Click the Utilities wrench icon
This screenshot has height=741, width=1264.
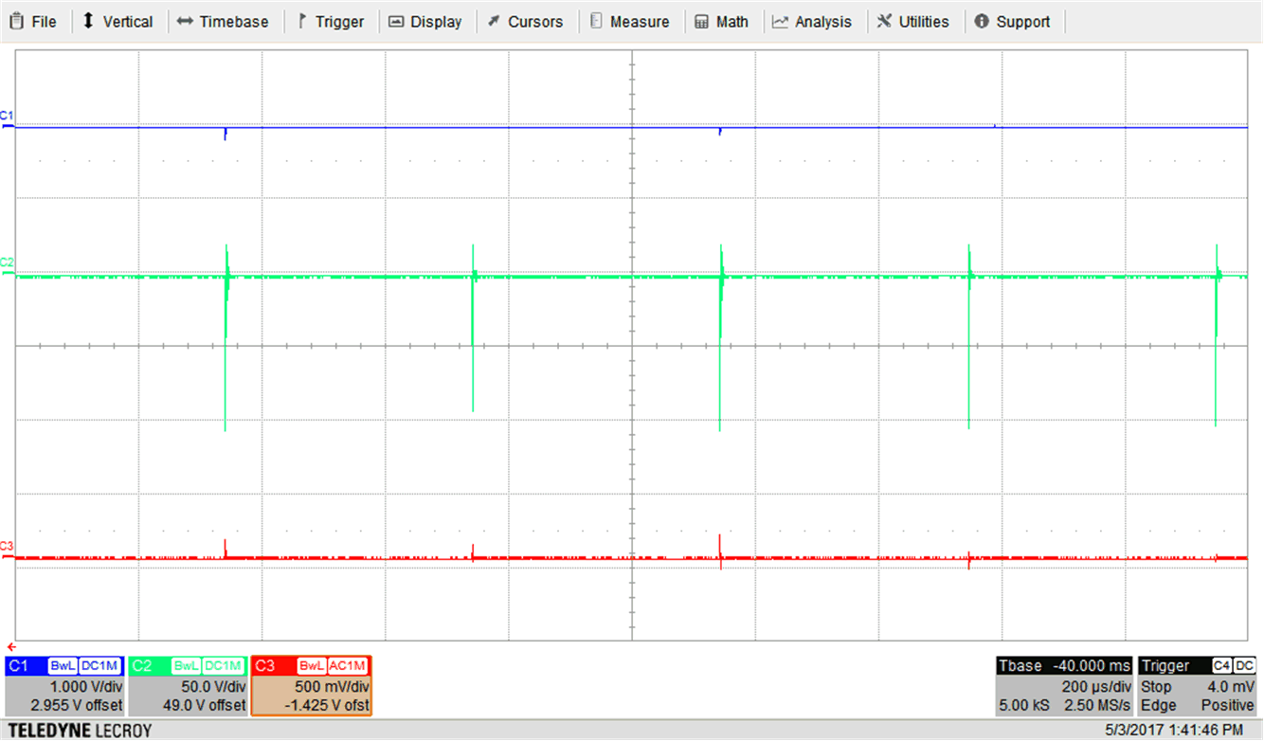[x=884, y=22]
